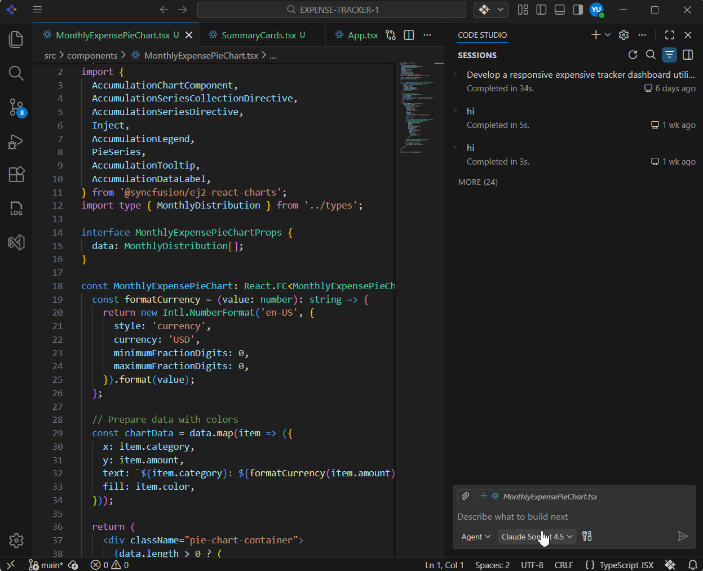
Task: Open the expensive tracker dashboard session
Action: (x=574, y=81)
